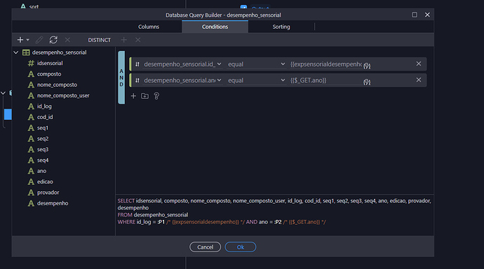Collapse the desempenho_sensorial table tree
484x269 pixels.
pyautogui.click(x=16, y=53)
